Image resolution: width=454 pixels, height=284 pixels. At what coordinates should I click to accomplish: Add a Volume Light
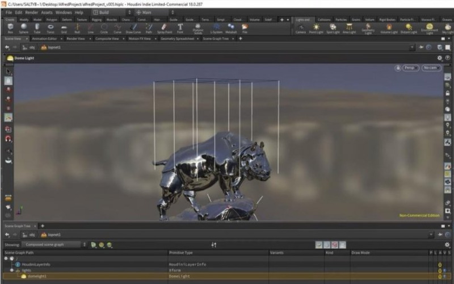(x=389, y=28)
